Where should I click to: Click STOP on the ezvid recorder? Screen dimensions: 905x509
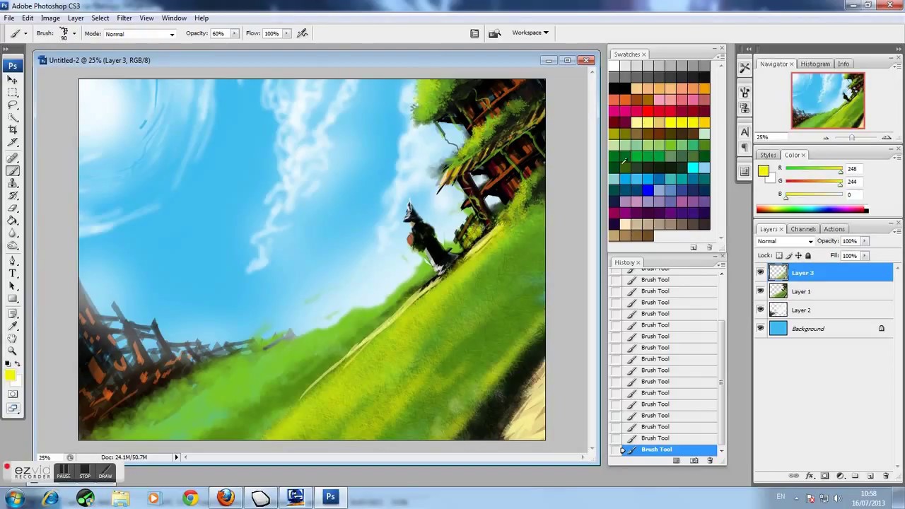[x=85, y=472]
